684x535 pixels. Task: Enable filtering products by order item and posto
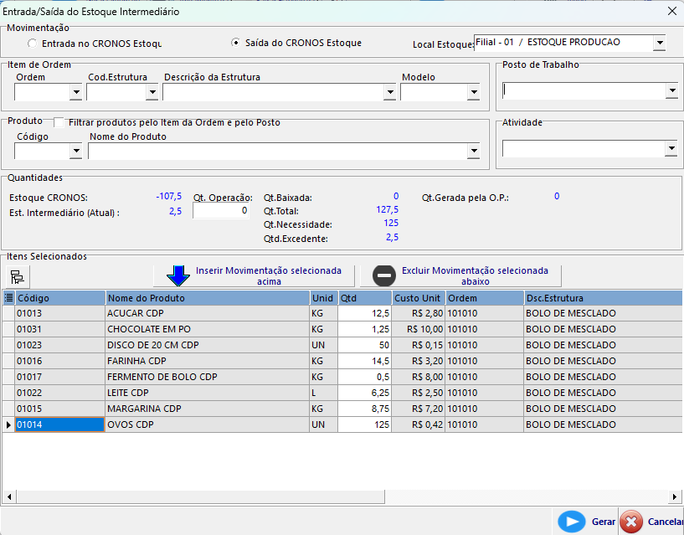59,122
